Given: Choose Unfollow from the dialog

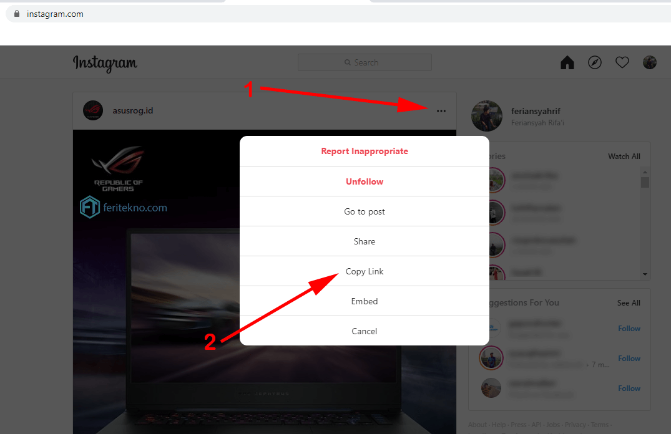Looking at the screenshot, I should point(364,181).
